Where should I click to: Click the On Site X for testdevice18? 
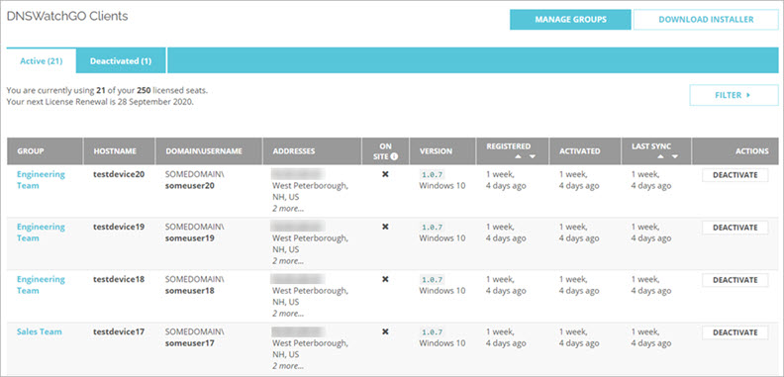point(385,279)
